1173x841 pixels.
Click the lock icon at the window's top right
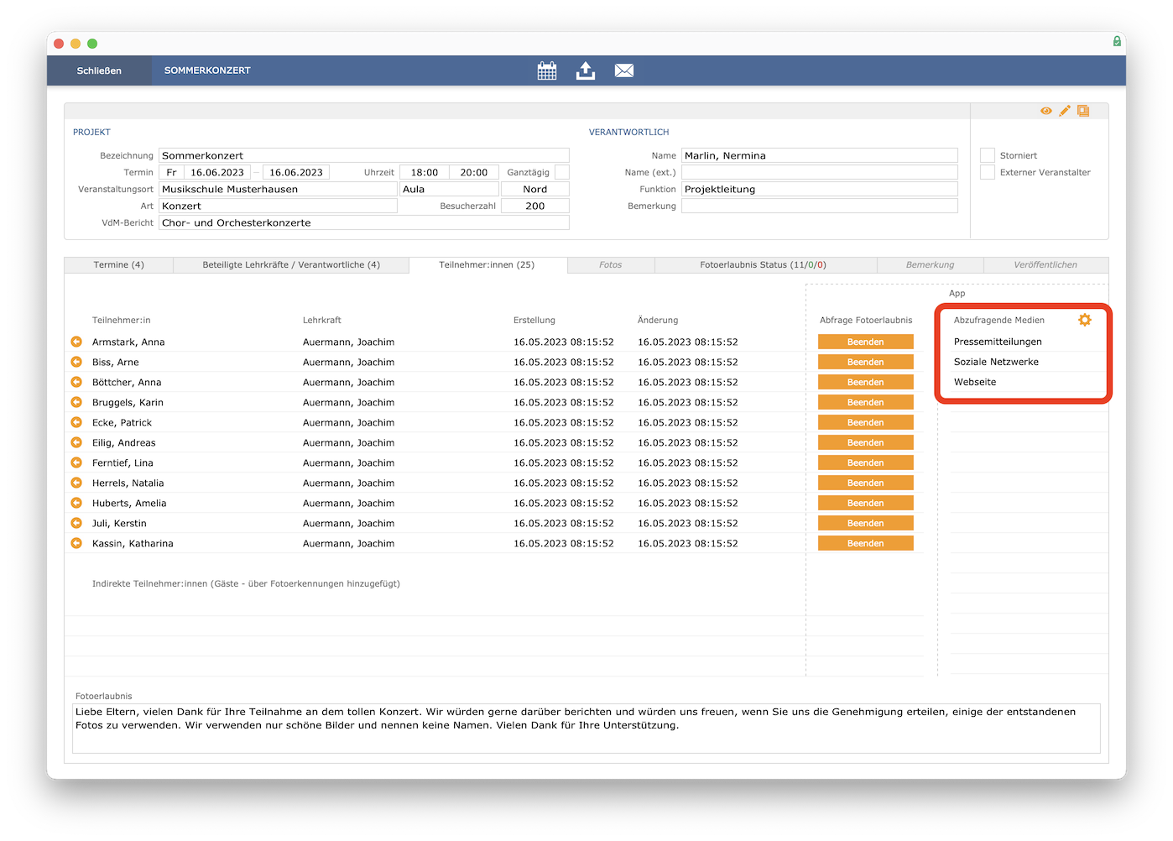pyautogui.click(x=1117, y=41)
